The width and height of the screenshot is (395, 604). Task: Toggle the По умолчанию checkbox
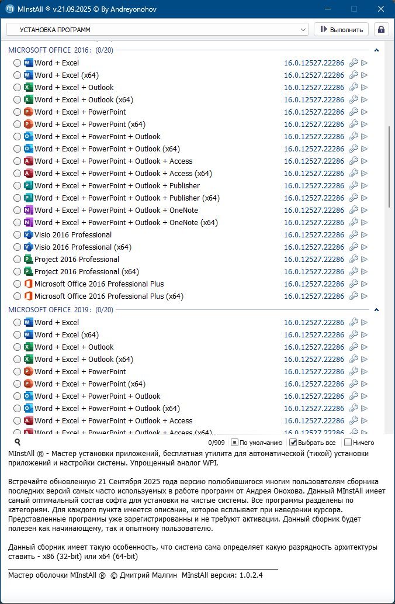click(x=234, y=443)
